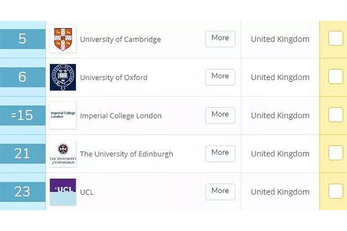Click the University of Edinburgh logo
This screenshot has height=231, width=347.
[63, 154]
